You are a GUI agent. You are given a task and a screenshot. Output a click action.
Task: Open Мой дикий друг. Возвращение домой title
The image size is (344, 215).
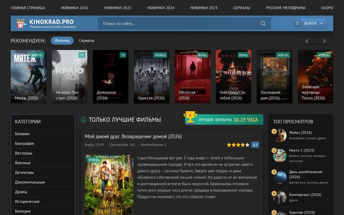[133, 137]
